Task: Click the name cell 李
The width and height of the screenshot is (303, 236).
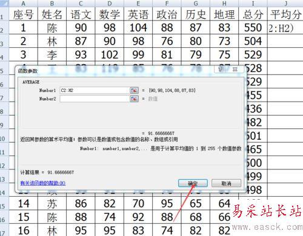Action: pyautogui.click(x=52, y=54)
